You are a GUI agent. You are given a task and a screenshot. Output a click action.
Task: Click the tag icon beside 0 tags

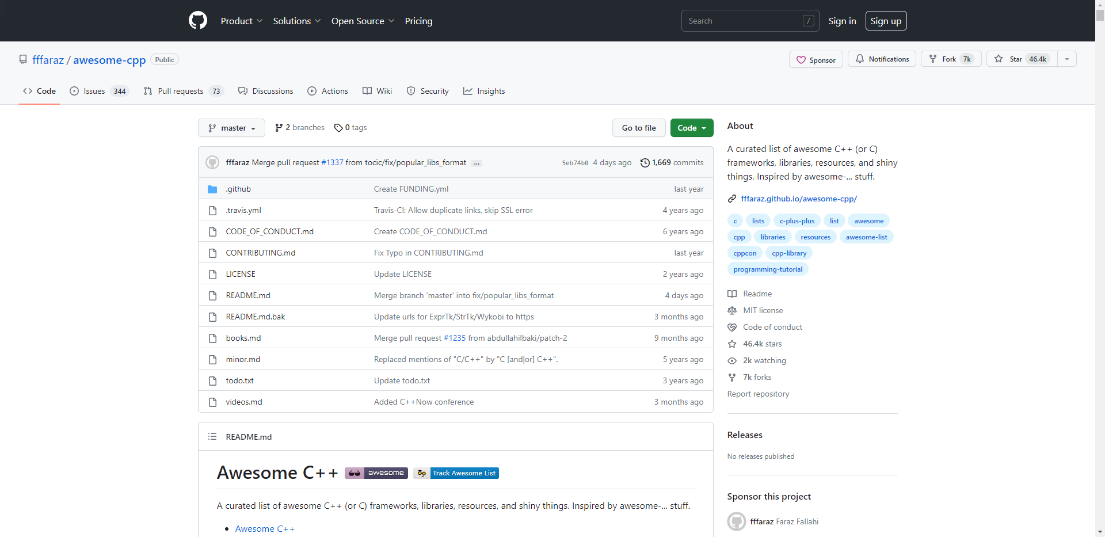[338, 128]
